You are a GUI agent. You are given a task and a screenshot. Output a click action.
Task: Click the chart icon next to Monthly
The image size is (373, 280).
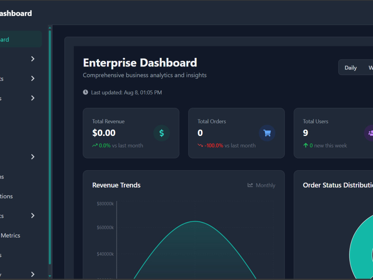click(x=250, y=185)
